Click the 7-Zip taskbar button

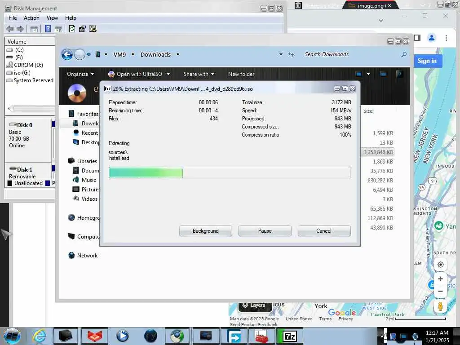290,336
